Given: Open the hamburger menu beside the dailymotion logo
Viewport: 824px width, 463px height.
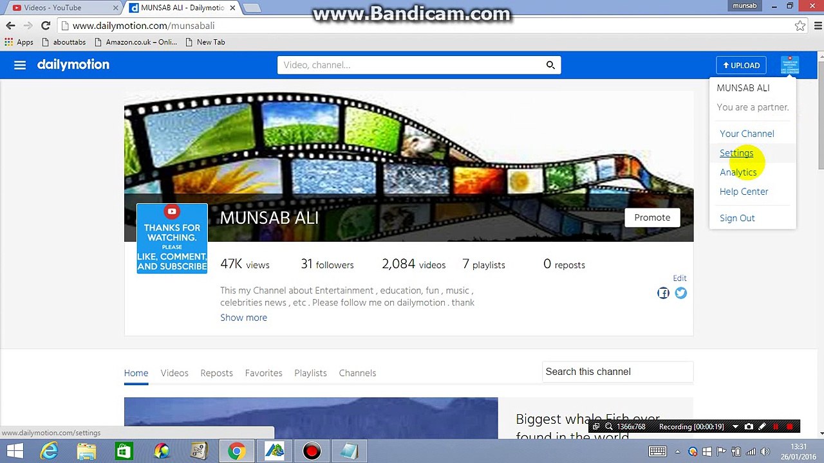Looking at the screenshot, I should [x=20, y=65].
